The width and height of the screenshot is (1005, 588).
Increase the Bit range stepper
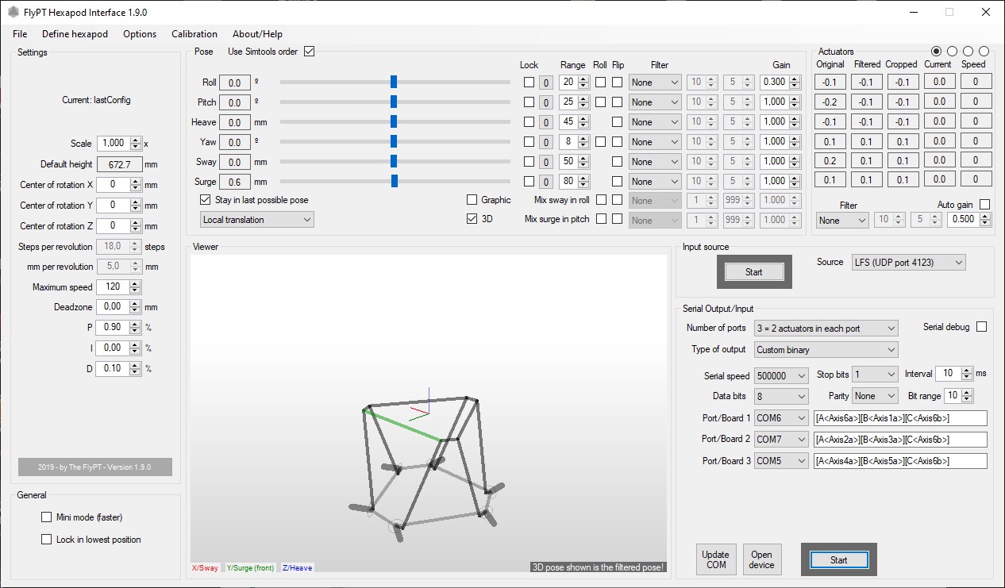[967, 393]
